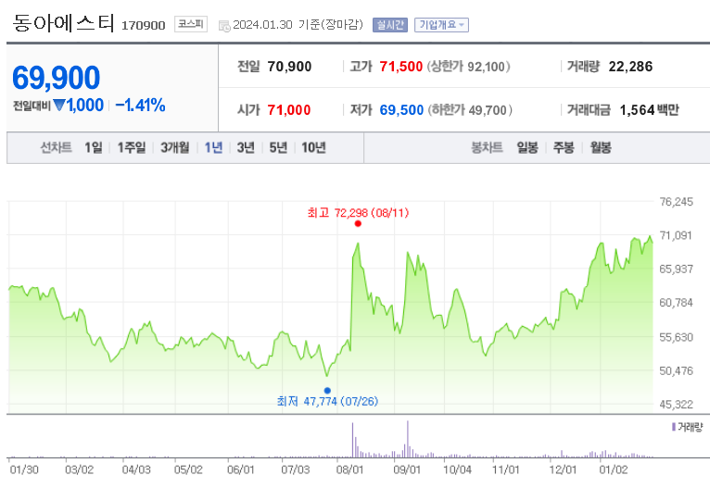Click the y-axis label 60,784
The width and height of the screenshot is (710, 488).
tap(676, 303)
